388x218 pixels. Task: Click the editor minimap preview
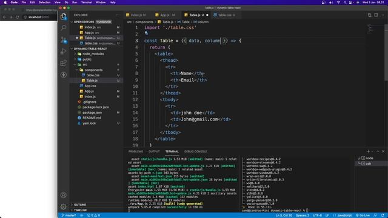click(x=370, y=29)
